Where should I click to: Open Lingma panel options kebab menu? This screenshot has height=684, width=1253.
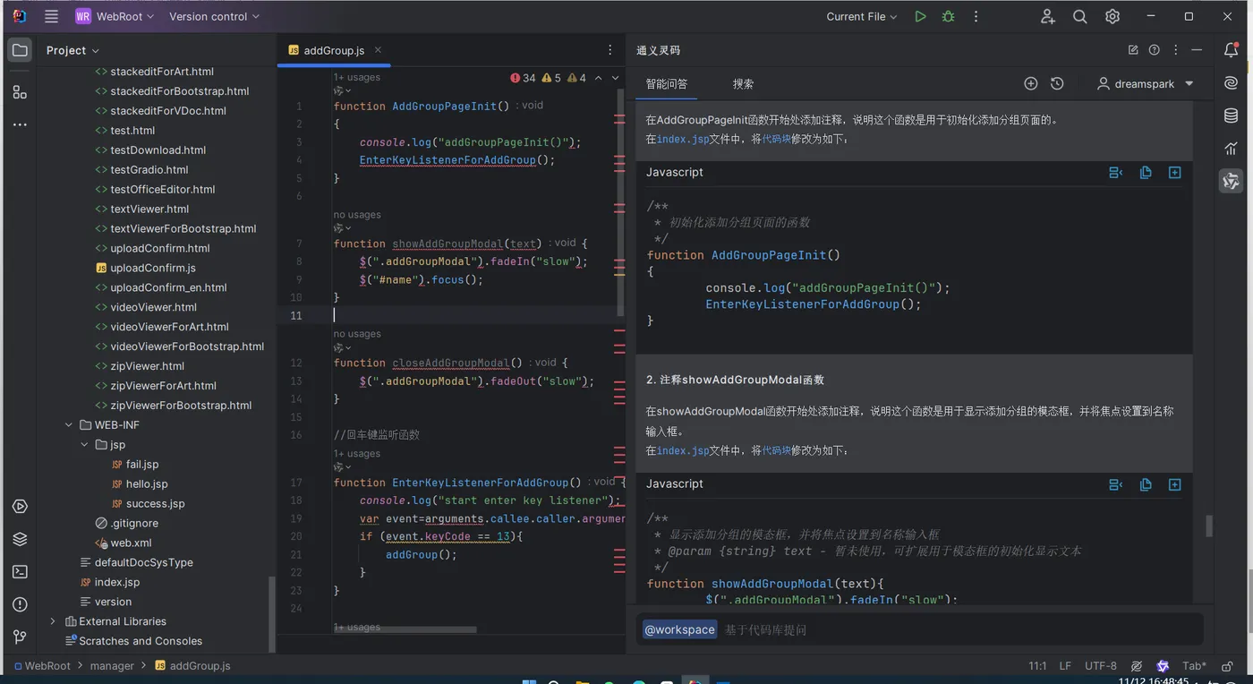point(1176,50)
